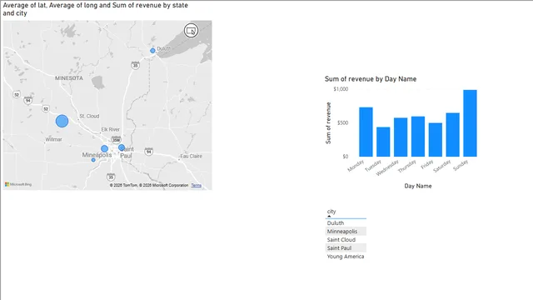The image size is (533, 300).
Task: Select Saint Cloud row in city table
Action: (346, 240)
